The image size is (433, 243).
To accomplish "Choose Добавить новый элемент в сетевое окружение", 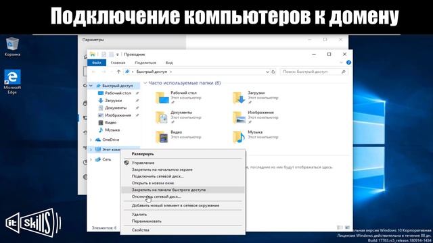I will (183, 205).
